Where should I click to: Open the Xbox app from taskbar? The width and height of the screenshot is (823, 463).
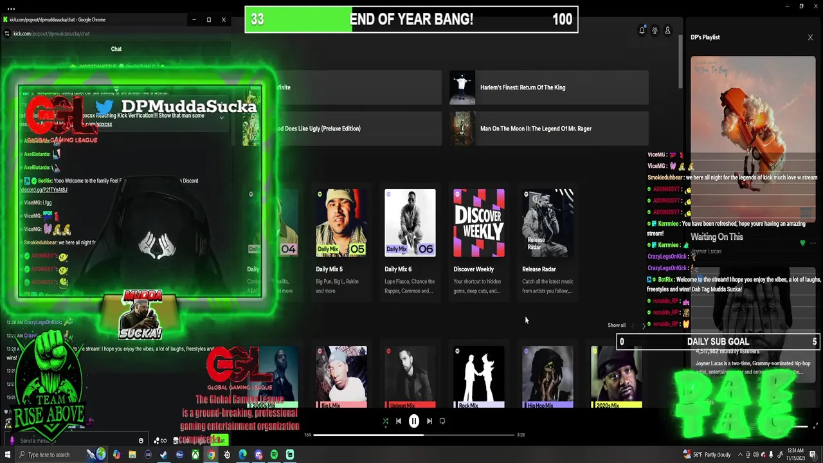[195, 455]
